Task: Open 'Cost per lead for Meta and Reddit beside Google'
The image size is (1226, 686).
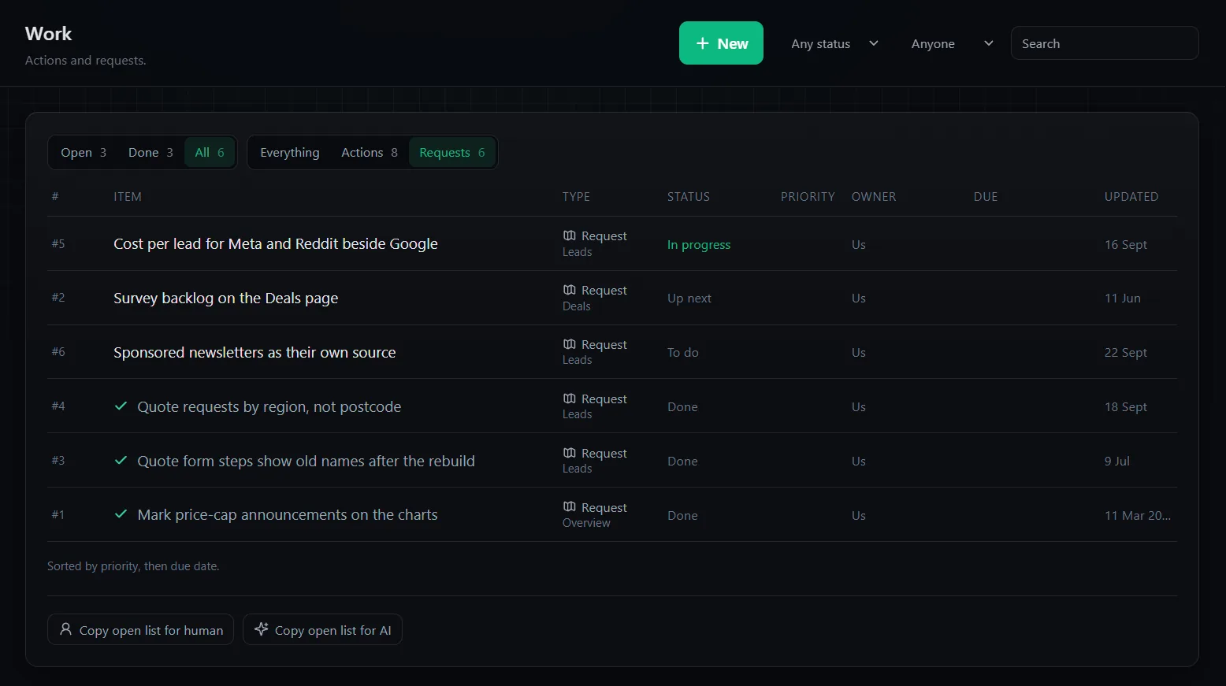Action: tap(276, 244)
